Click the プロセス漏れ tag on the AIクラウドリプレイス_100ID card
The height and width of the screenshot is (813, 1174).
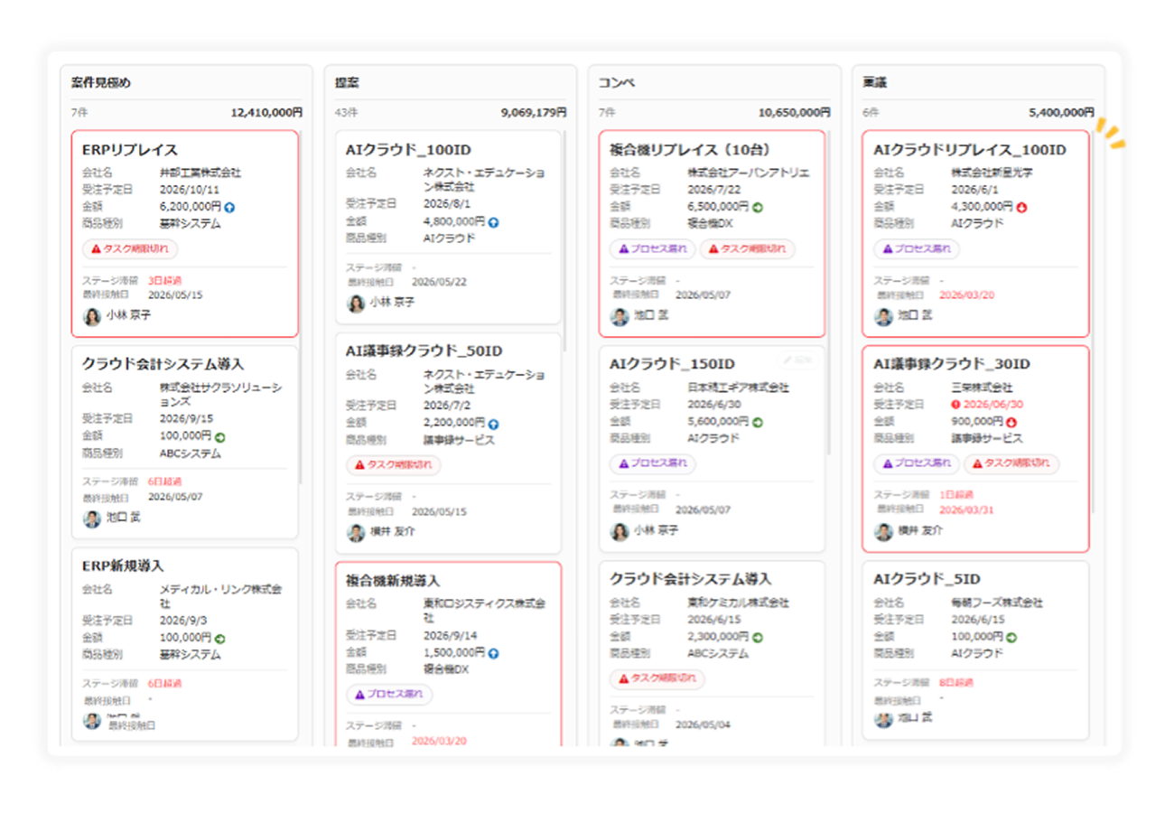tap(917, 248)
